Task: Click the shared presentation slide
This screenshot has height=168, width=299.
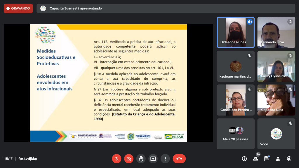Action: 108,83
